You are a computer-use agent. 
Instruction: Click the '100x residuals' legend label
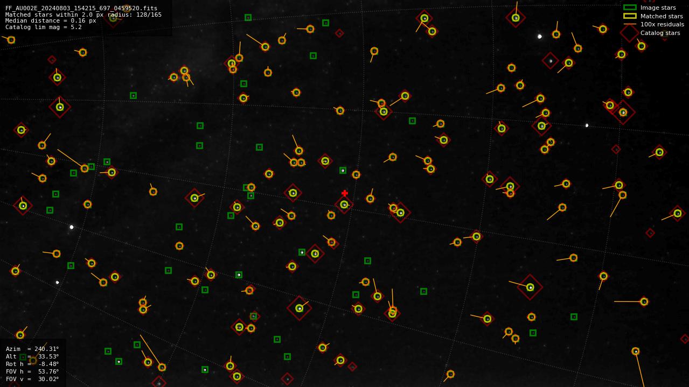(662, 24)
